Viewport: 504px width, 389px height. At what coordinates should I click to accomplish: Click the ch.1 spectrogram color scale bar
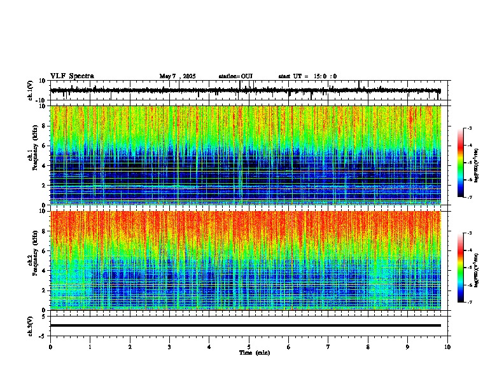click(461, 163)
